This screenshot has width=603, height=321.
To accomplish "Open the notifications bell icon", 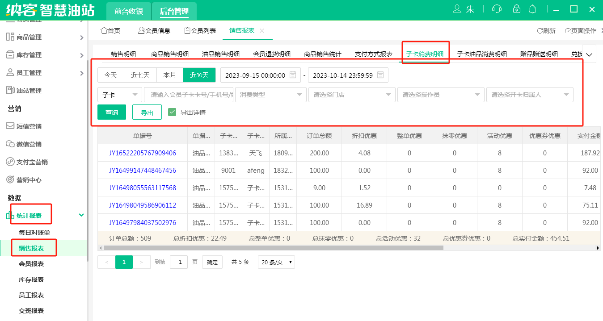I will 532,9.
